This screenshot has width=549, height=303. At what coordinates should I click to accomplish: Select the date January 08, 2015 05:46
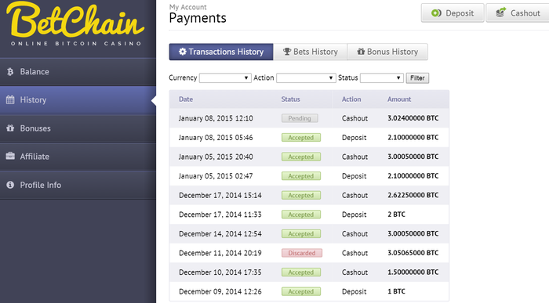216,137
